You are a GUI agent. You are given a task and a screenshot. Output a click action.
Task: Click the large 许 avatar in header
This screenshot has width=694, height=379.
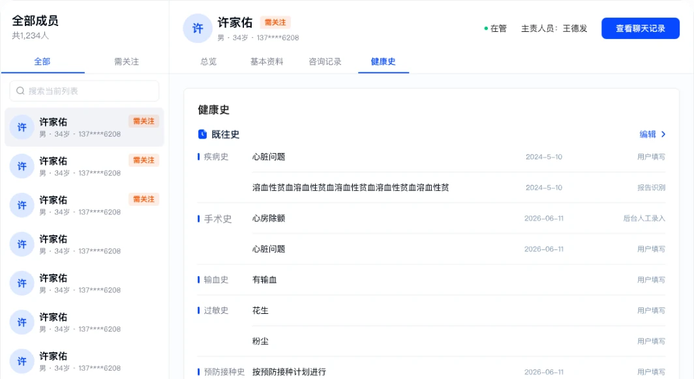point(198,28)
